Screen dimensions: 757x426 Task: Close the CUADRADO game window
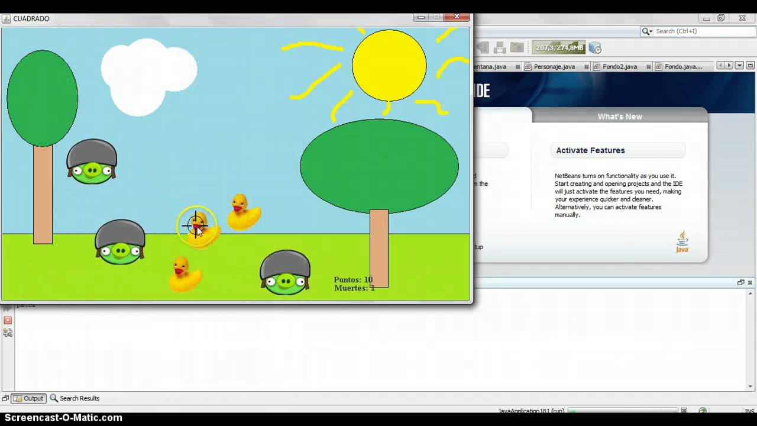click(457, 17)
